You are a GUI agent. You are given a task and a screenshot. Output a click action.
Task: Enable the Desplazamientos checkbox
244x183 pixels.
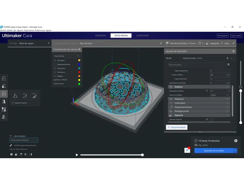(x=55, y=64)
